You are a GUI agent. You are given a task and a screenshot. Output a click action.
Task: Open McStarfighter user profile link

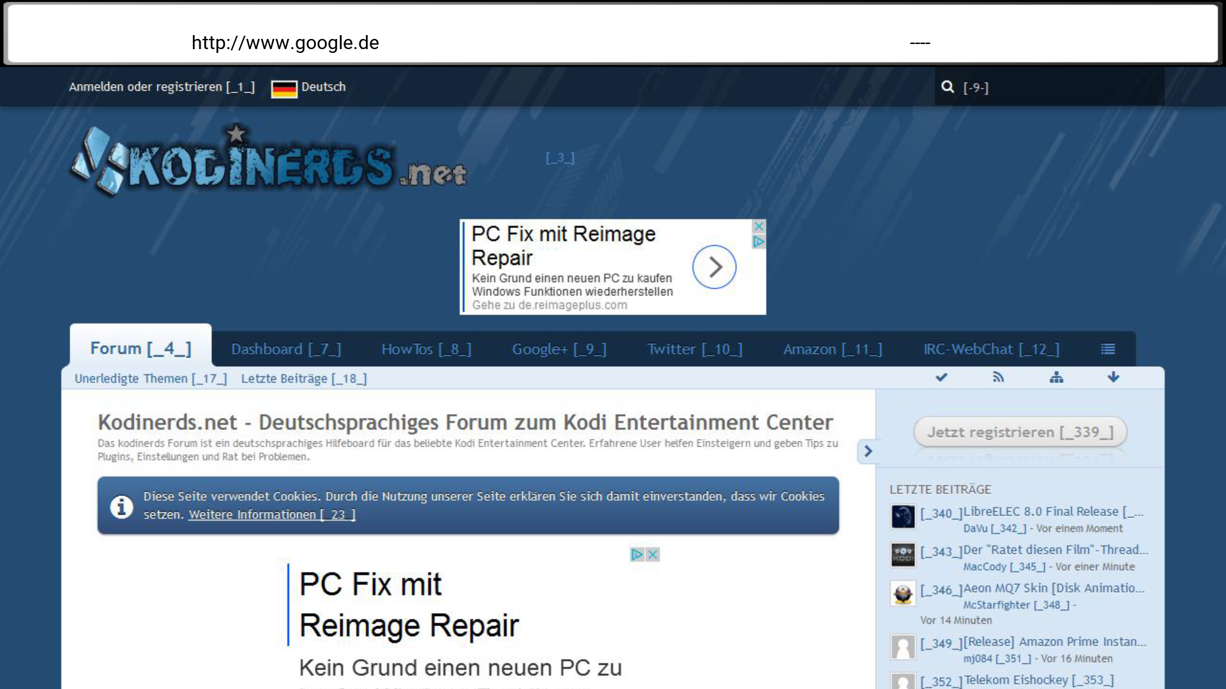(x=1017, y=605)
